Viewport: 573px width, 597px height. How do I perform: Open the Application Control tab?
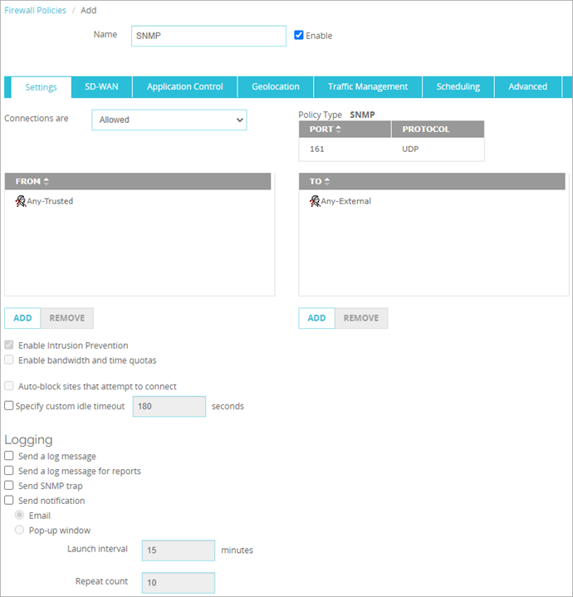point(184,86)
